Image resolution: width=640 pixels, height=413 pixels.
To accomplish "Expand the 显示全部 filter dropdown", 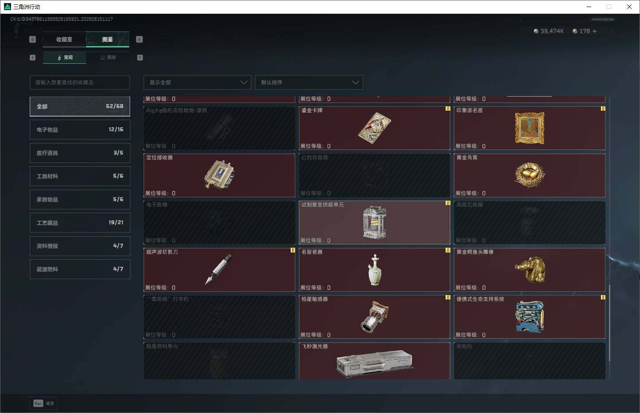I will pos(198,82).
